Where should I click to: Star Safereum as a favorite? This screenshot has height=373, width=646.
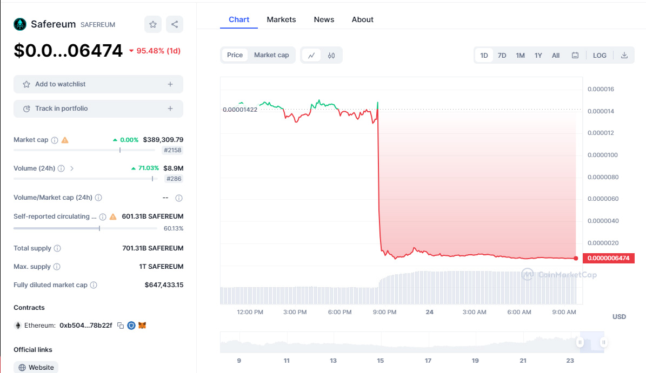click(153, 24)
